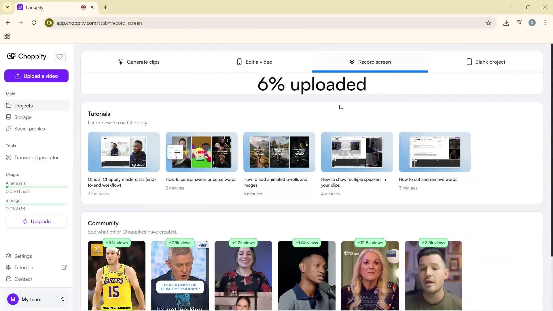Click the Chrome downloads icon
This screenshot has width=553, height=311.
(506, 23)
